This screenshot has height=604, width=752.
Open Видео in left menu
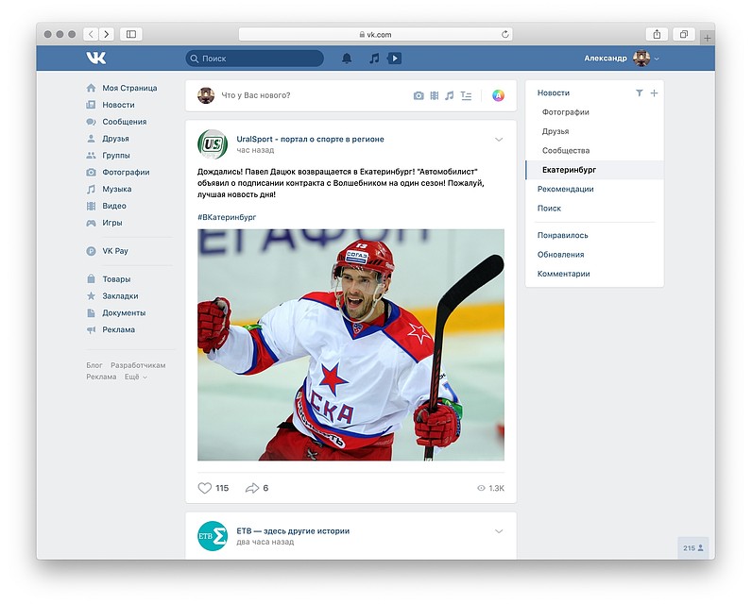click(107, 206)
